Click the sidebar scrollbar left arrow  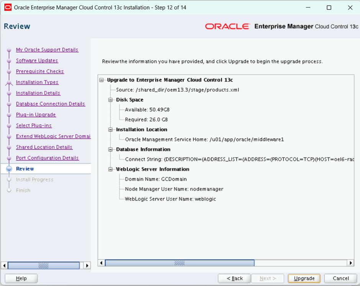pyautogui.click(x=5, y=265)
